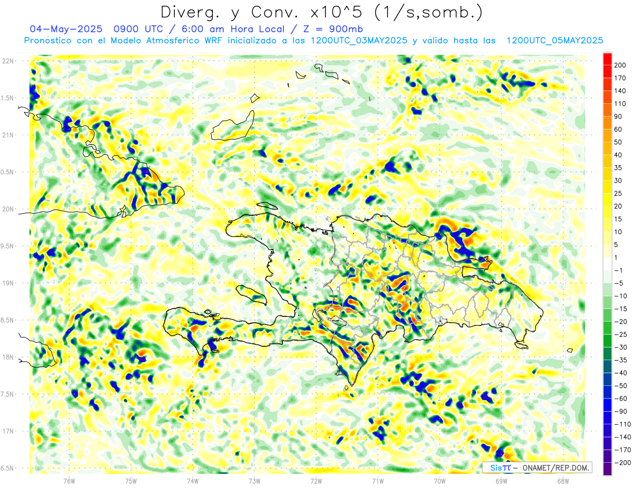Click the -5 value on the color scale
The width and height of the screenshot is (632, 488).
pos(619,283)
